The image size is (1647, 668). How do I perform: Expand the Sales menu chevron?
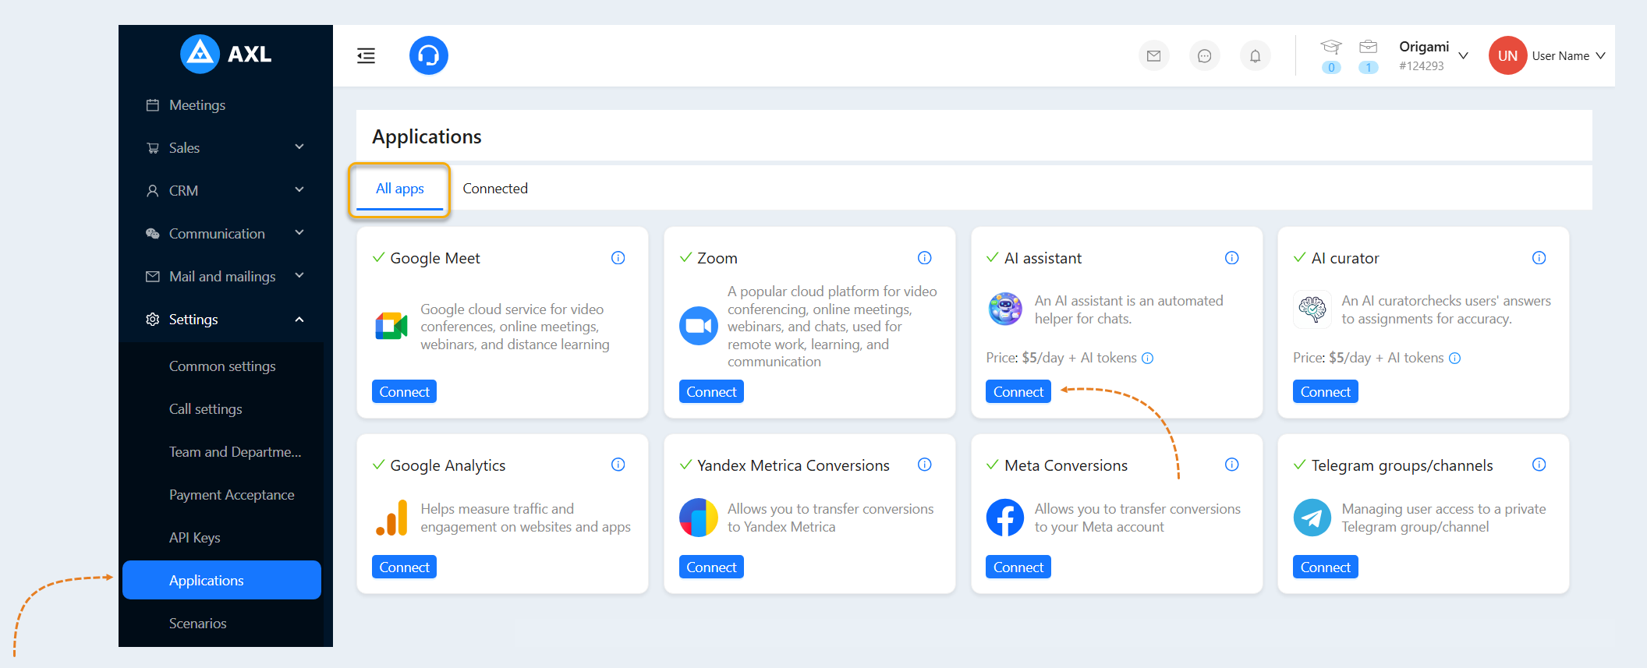pos(299,147)
